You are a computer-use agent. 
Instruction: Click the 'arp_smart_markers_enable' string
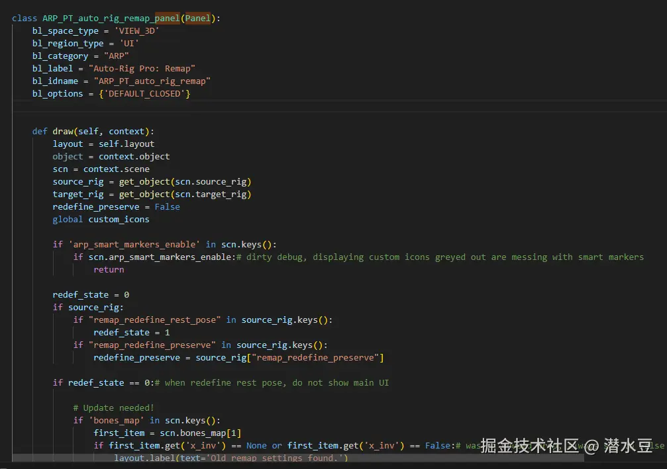point(134,245)
